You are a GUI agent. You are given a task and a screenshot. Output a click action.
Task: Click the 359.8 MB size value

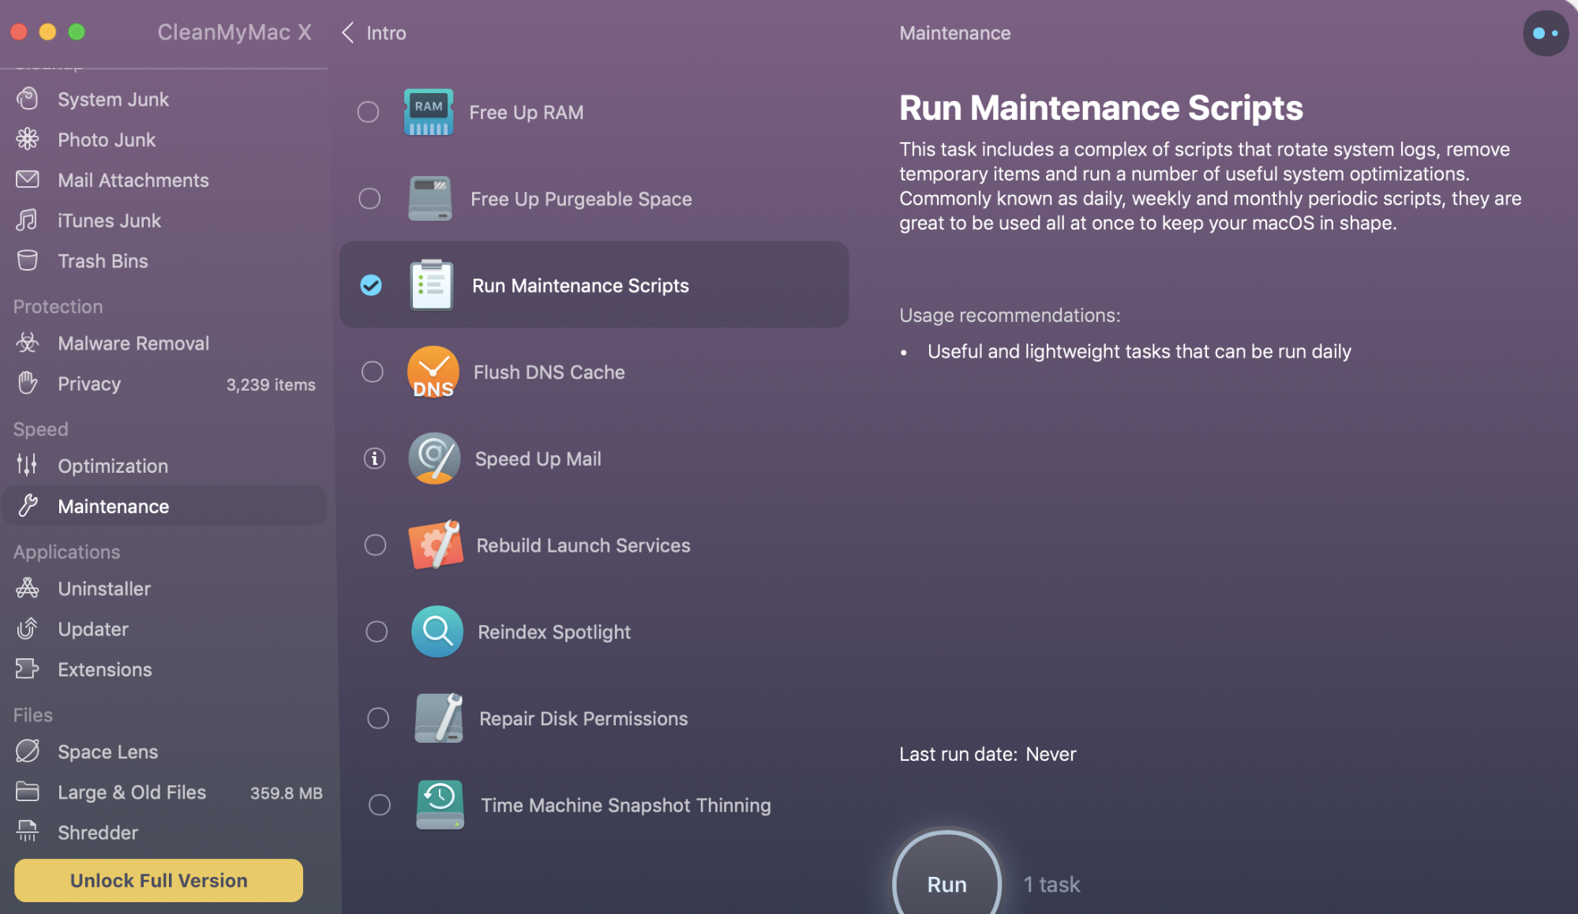coord(287,792)
